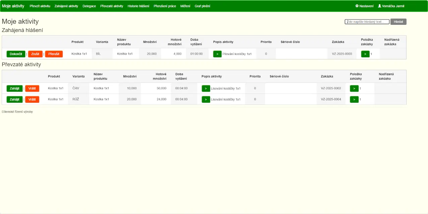
Task: Pause the activity using Přerušit
Action: point(54,54)
